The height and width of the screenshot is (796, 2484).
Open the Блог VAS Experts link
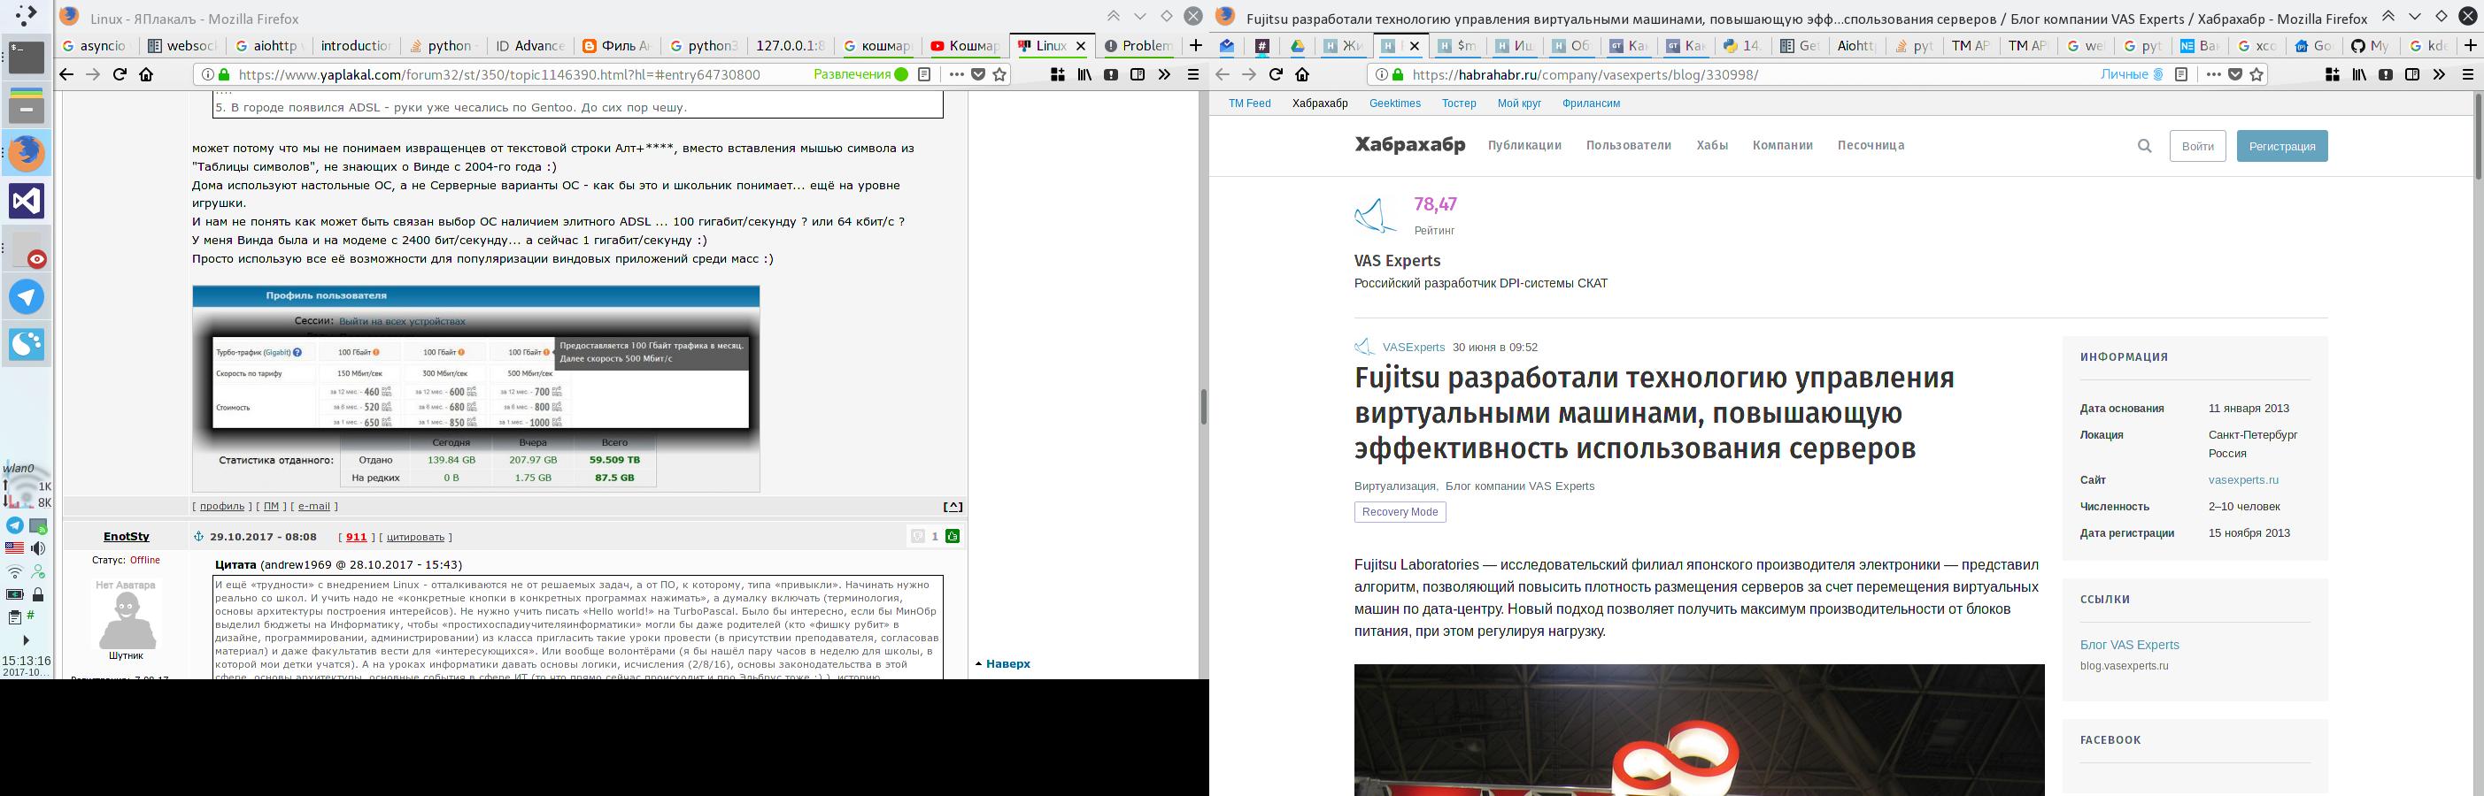click(2129, 645)
